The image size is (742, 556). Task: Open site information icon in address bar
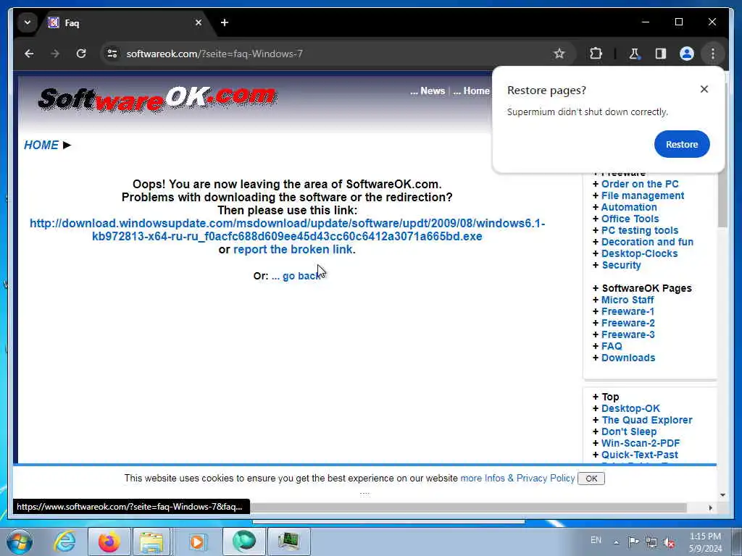112,54
